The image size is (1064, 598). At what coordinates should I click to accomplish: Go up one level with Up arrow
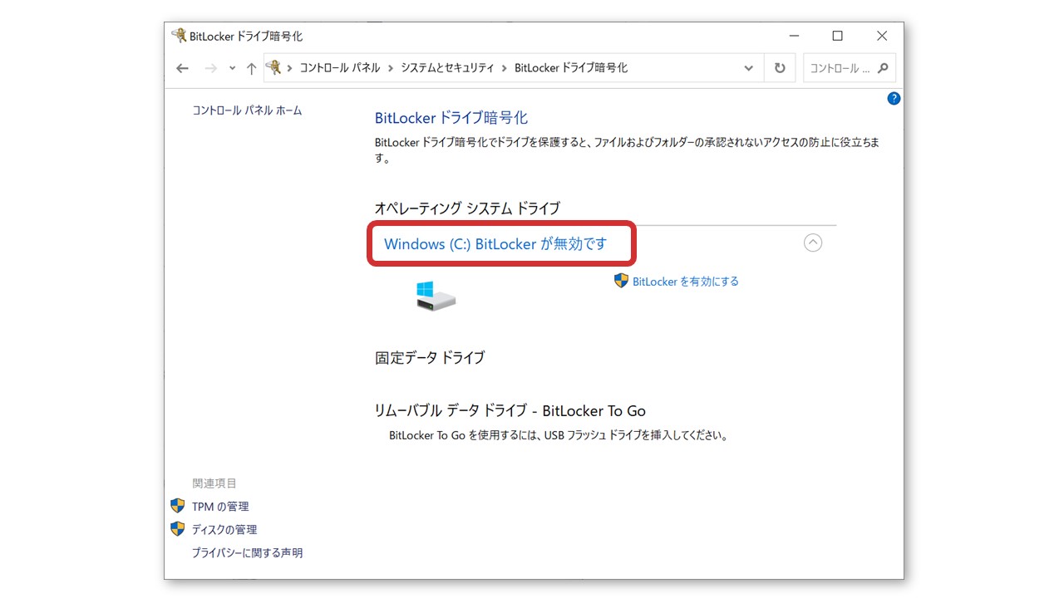pyautogui.click(x=251, y=68)
